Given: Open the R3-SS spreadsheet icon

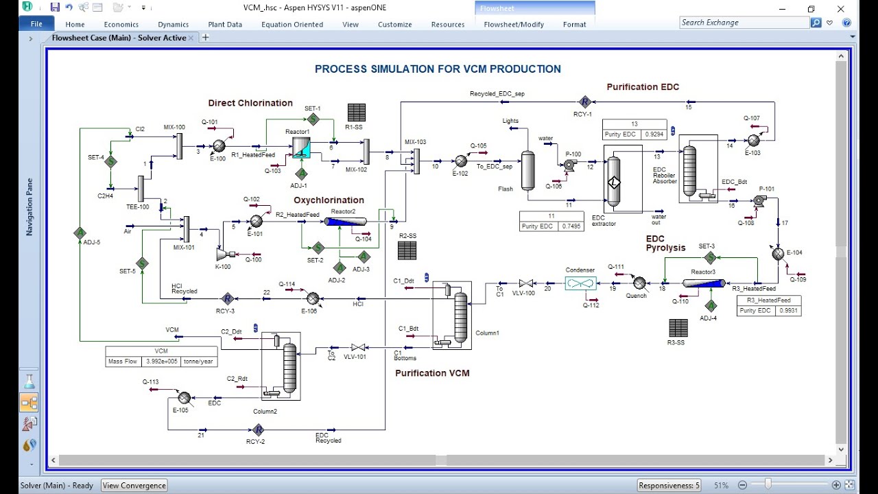Looking at the screenshot, I should tap(678, 328).
